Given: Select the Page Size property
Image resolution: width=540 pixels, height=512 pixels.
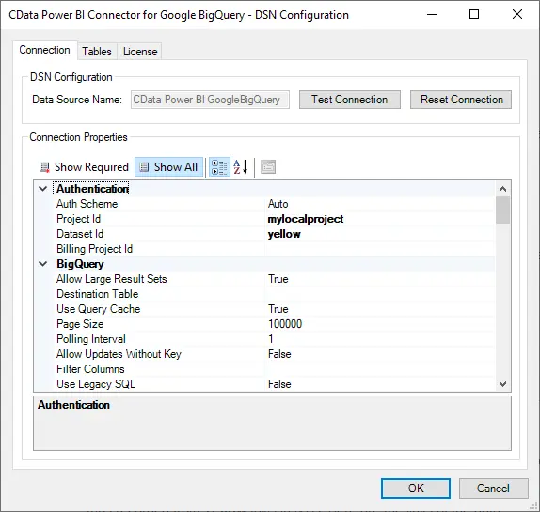Looking at the screenshot, I should [80, 324].
